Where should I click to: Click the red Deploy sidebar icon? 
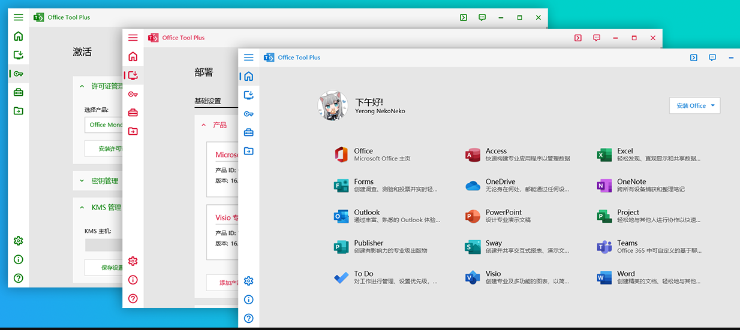pyautogui.click(x=133, y=75)
